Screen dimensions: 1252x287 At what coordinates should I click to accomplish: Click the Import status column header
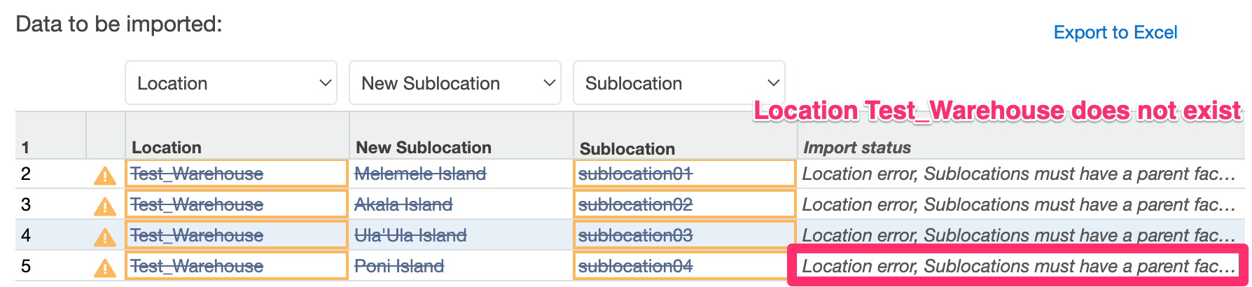click(857, 148)
